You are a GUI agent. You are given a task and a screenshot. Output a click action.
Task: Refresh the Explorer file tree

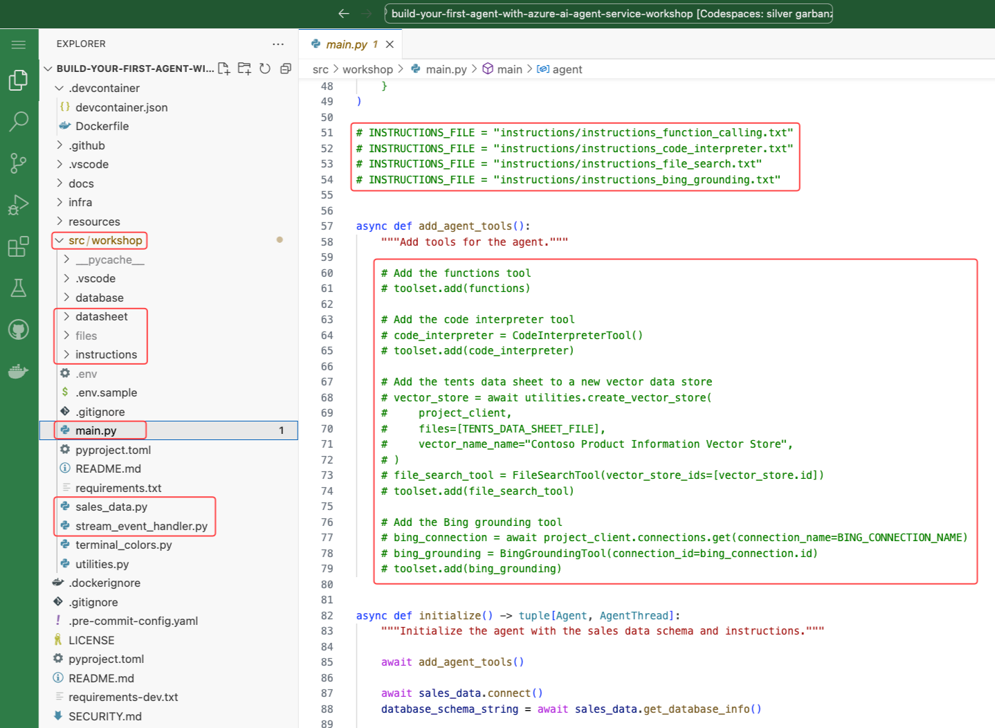265,69
